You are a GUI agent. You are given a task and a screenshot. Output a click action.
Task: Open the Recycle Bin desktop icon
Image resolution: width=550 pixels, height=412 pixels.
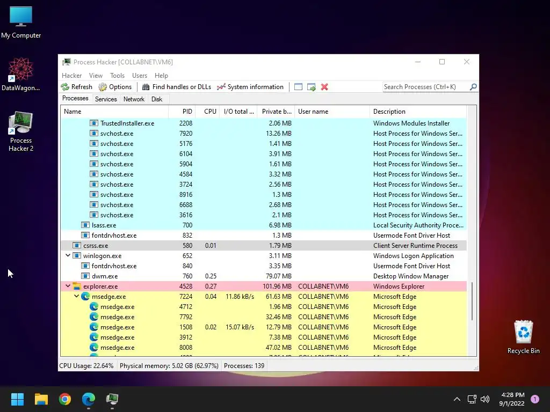tap(523, 337)
